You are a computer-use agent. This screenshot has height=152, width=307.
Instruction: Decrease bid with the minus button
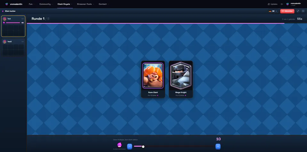(x=130, y=146)
